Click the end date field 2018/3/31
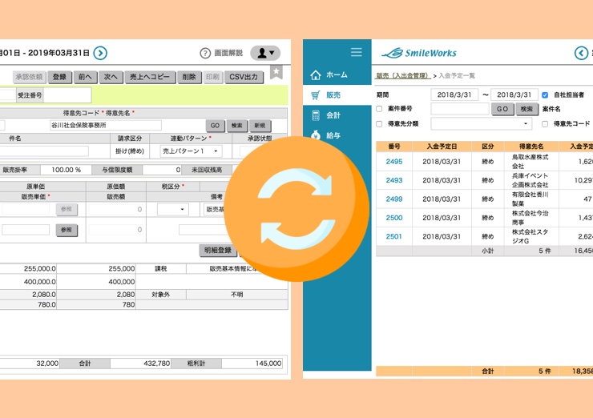 514,94
